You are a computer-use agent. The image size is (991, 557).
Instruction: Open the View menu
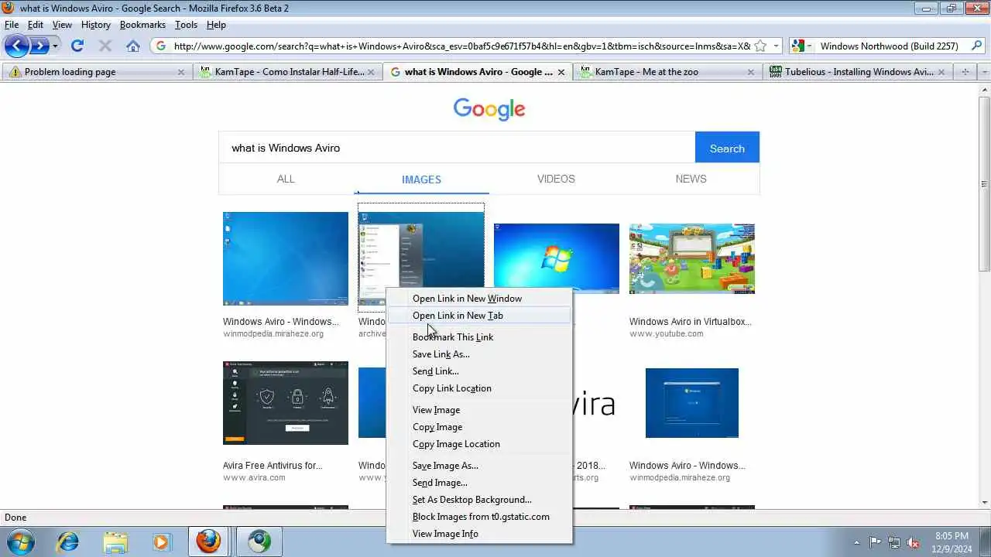click(62, 25)
